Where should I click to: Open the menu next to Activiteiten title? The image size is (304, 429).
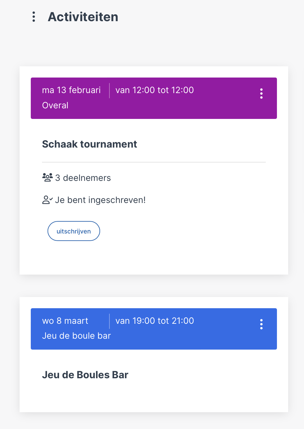pyautogui.click(x=34, y=17)
